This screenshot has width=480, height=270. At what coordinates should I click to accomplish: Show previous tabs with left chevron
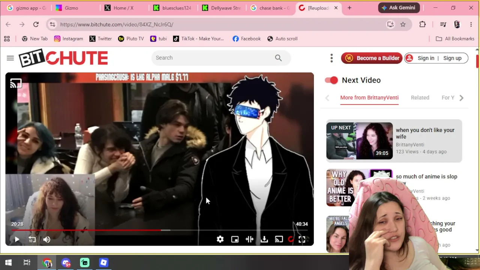point(327,98)
